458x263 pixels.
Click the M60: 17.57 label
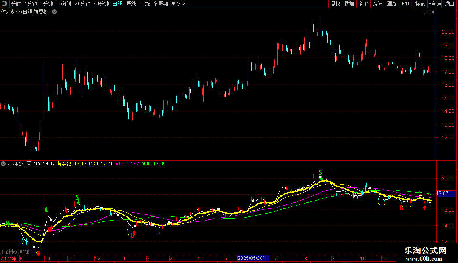coord(127,164)
